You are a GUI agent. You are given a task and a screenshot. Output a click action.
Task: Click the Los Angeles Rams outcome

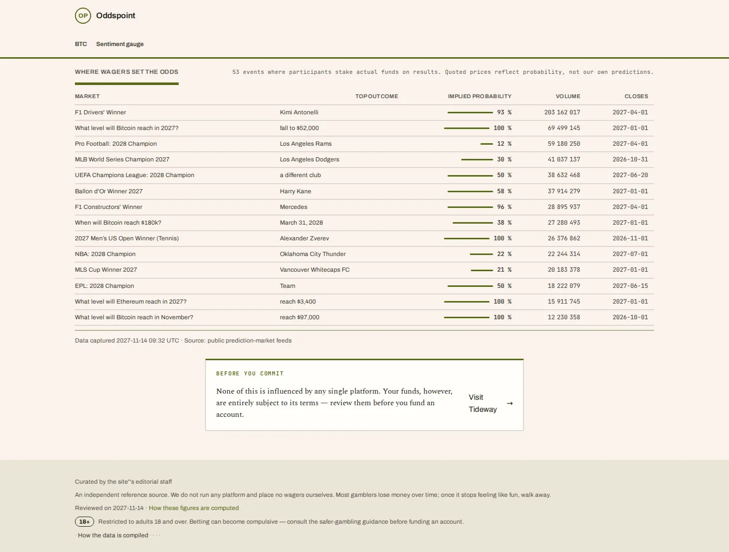(x=306, y=144)
